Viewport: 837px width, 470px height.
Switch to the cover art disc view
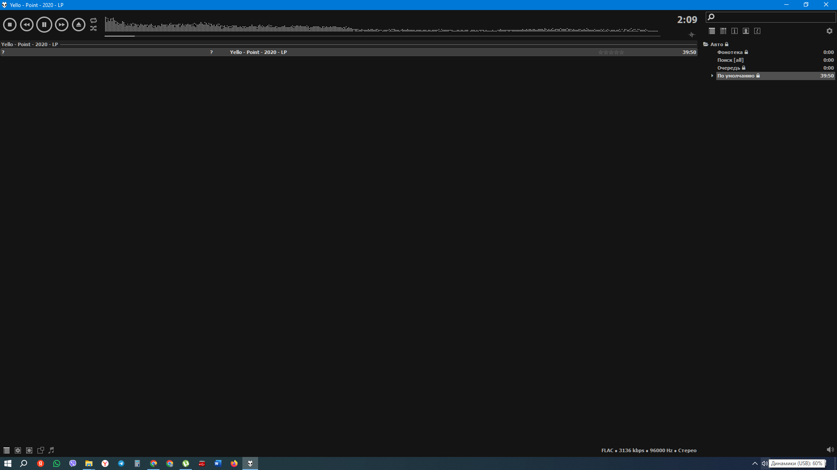point(18,450)
